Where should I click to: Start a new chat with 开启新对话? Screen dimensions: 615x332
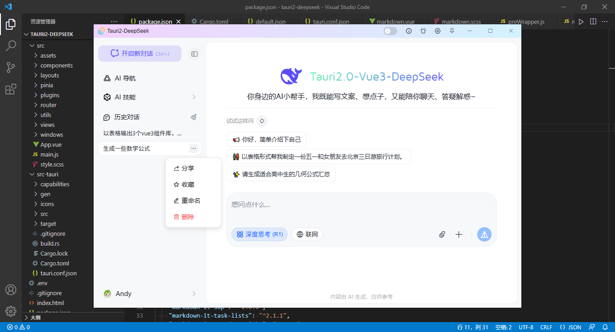pyautogui.click(x=140, y=54)
